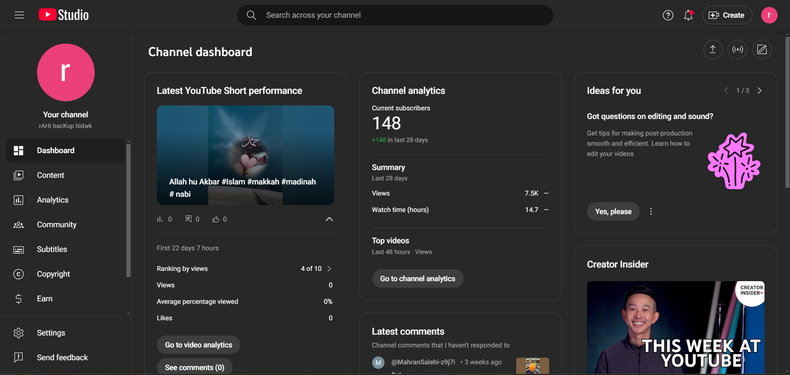
Task: Click the Community people icon
Action: (19, 225)
